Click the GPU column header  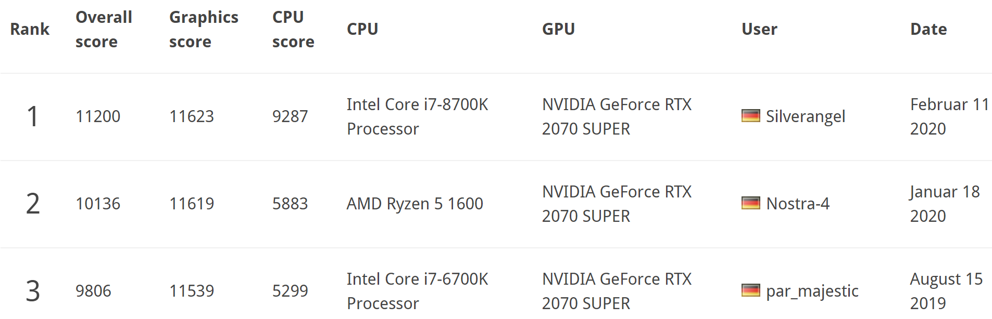pos(558,29)
